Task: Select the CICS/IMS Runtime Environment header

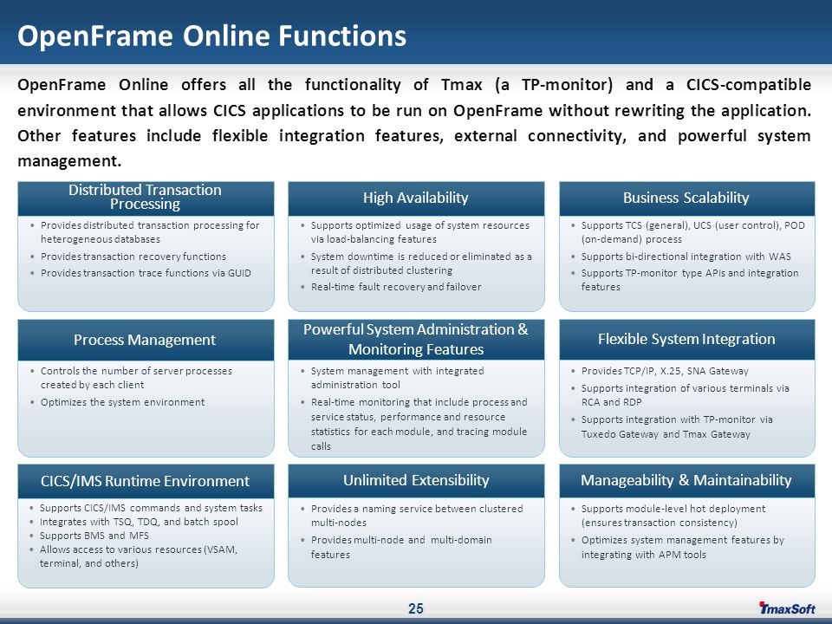Action: [x=146, y=481]
